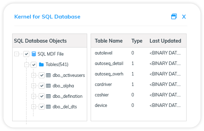Uncheck the Tables(541) checkbox
Image resolution: width=204 pixels, height=131 pixels.
(34, 65)
